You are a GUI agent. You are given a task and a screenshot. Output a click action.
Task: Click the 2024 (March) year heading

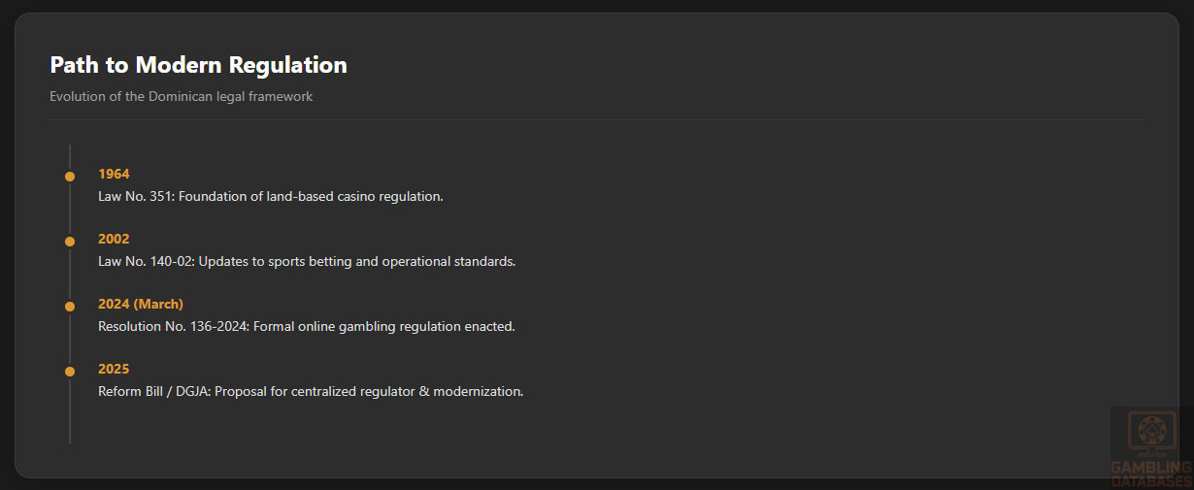[x=140, y=304]
